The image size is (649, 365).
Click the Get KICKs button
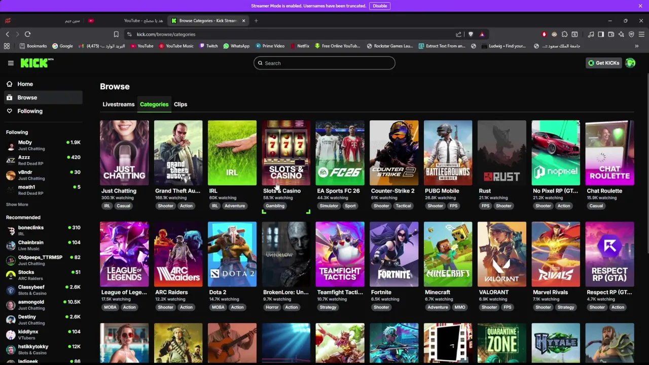click(603, 63)
